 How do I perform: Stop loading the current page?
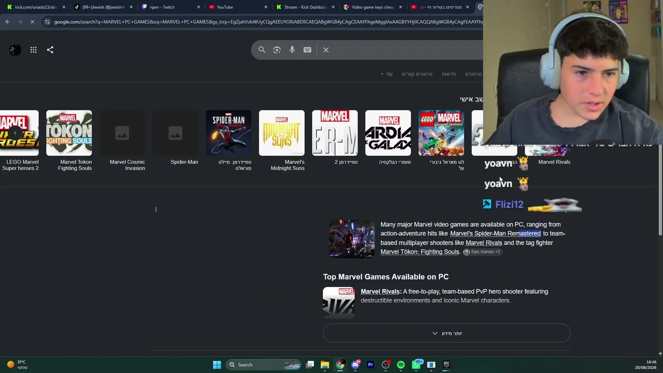pos(32,22)
